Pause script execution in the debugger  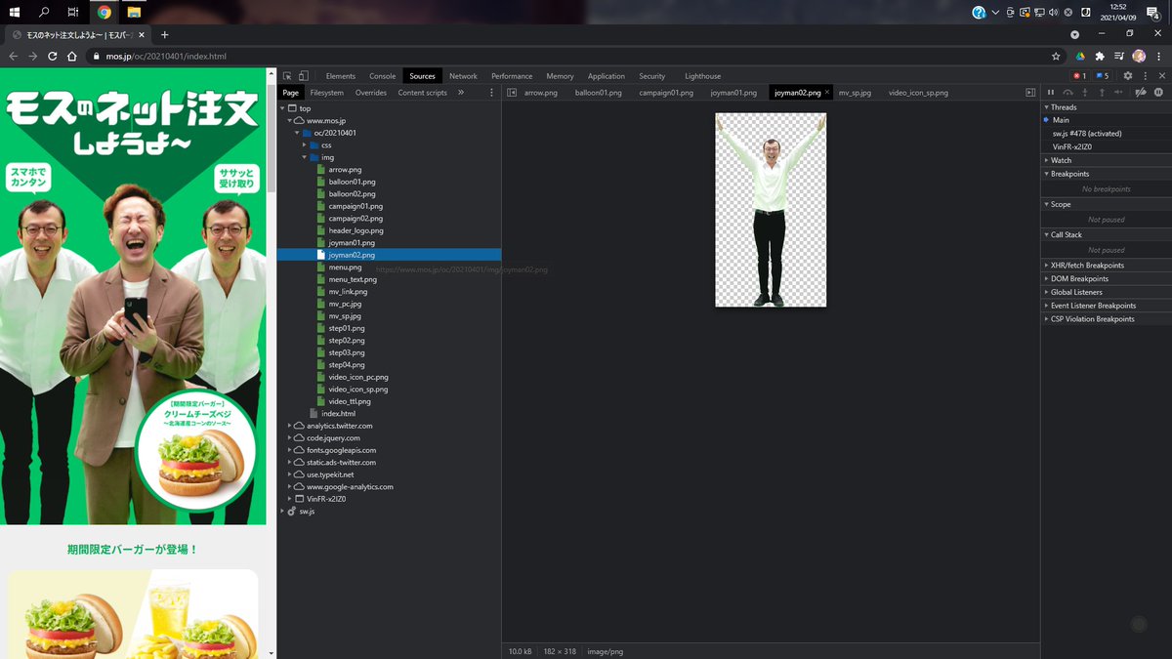[1051, 93]
